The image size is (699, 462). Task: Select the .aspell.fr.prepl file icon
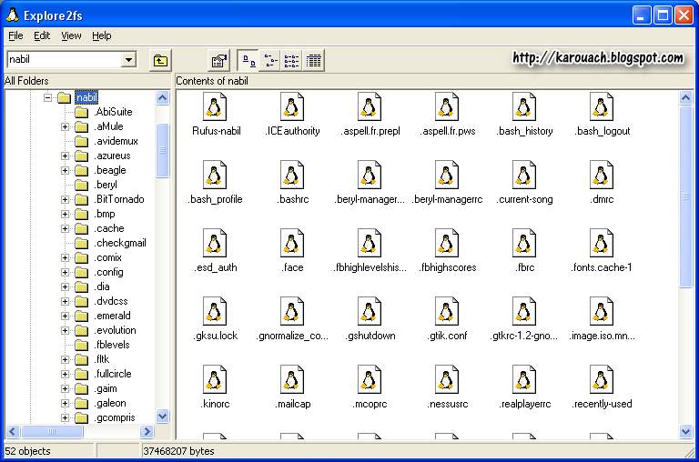point(370,107)
